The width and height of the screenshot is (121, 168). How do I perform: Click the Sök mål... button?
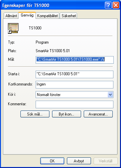(35, 114)
